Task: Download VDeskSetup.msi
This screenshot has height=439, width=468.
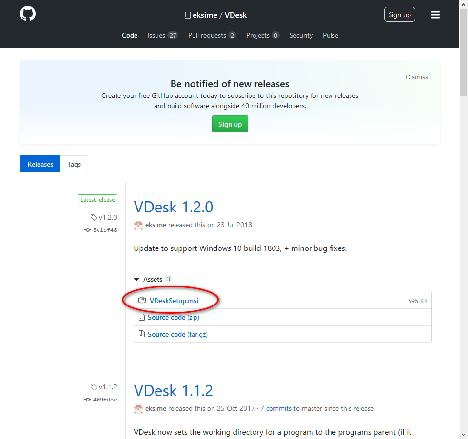Action: coord(174,301)
